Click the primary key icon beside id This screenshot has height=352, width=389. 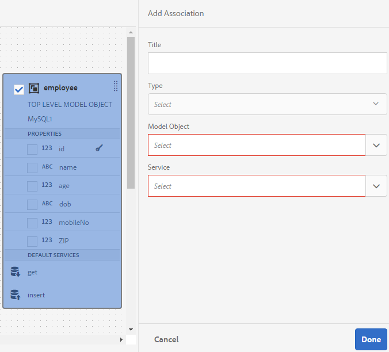[x=99, y=148]
